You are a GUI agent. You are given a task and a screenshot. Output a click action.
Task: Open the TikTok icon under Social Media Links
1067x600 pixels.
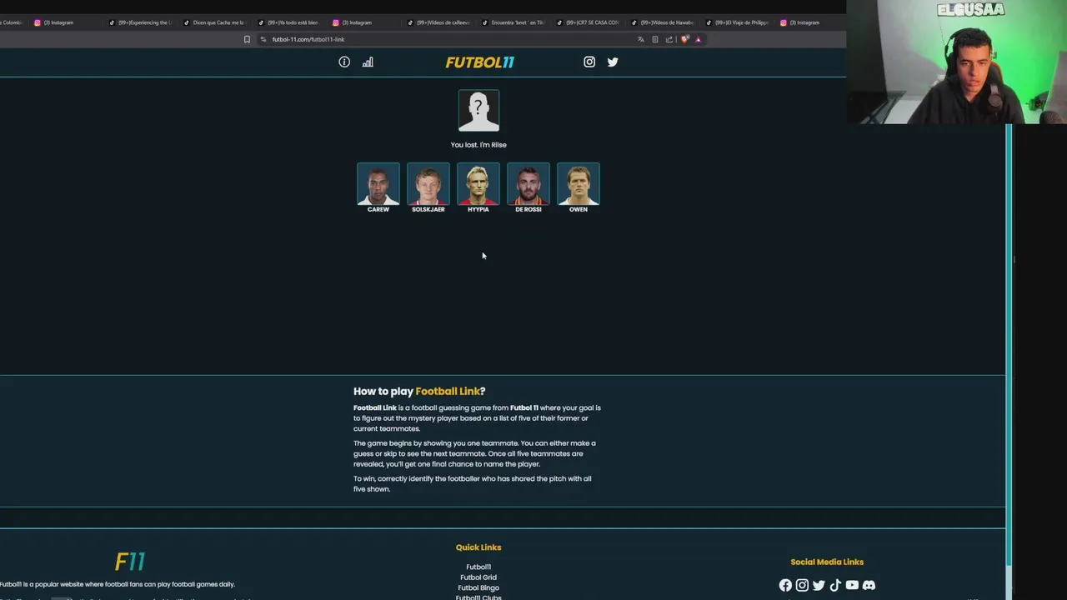[x=835, y=585]
